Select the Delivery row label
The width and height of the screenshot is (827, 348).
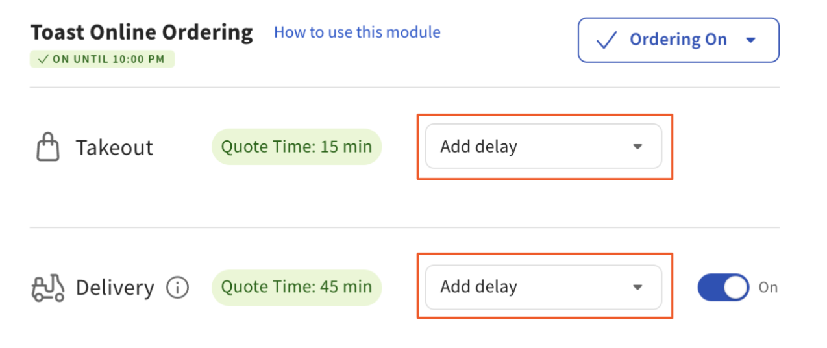click(x=115, y=288)
